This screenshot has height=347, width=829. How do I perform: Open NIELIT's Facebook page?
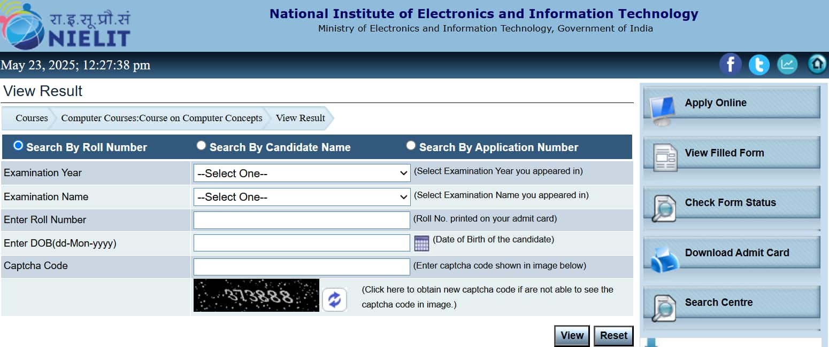(x=731, y=64)
